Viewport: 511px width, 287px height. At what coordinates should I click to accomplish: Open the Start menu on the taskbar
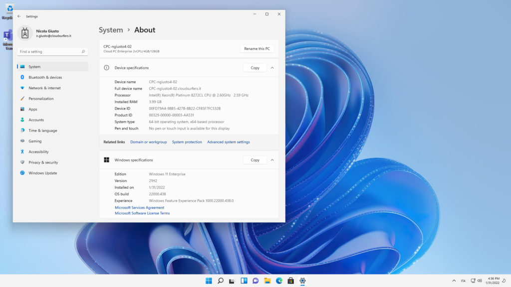(x=209, y=281)
